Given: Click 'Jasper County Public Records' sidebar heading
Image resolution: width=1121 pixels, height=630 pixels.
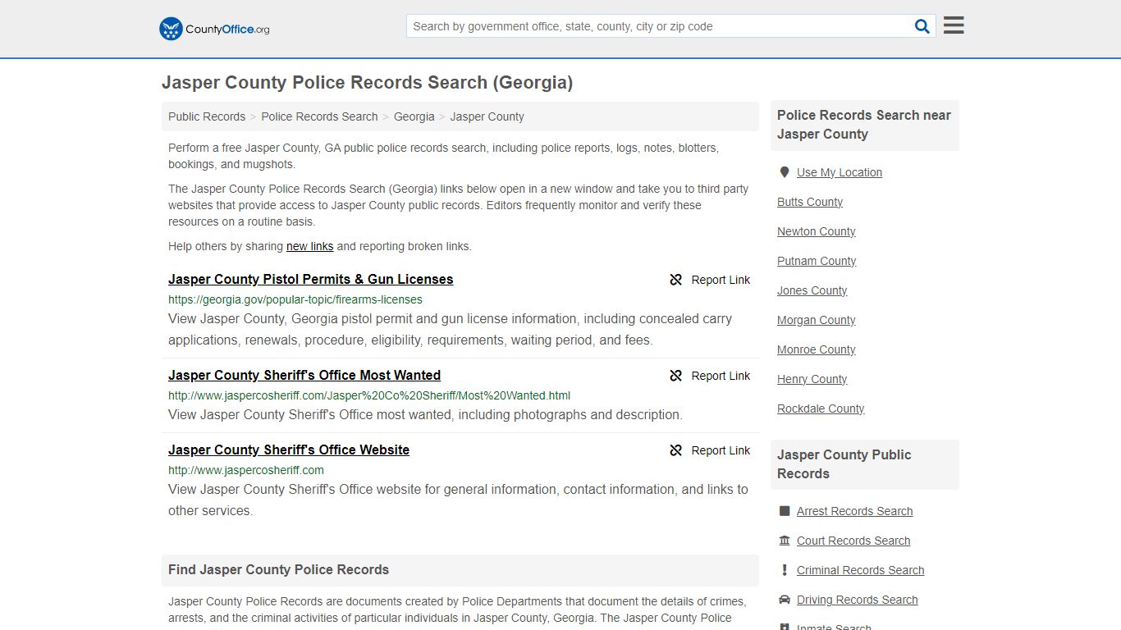Looking at the screenshot, I should (844, 464).
